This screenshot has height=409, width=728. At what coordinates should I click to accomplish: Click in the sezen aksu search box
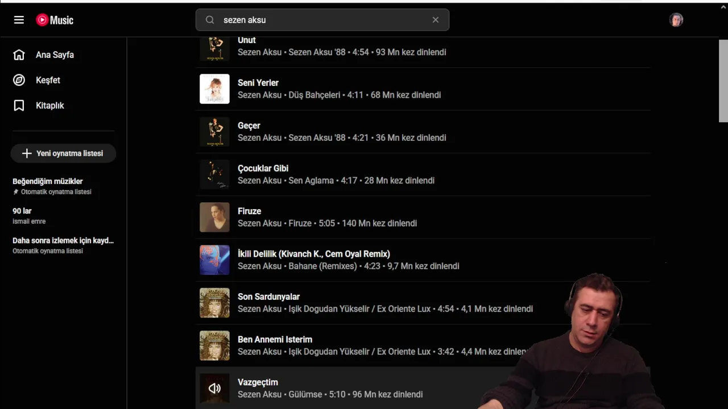[322, 20]
